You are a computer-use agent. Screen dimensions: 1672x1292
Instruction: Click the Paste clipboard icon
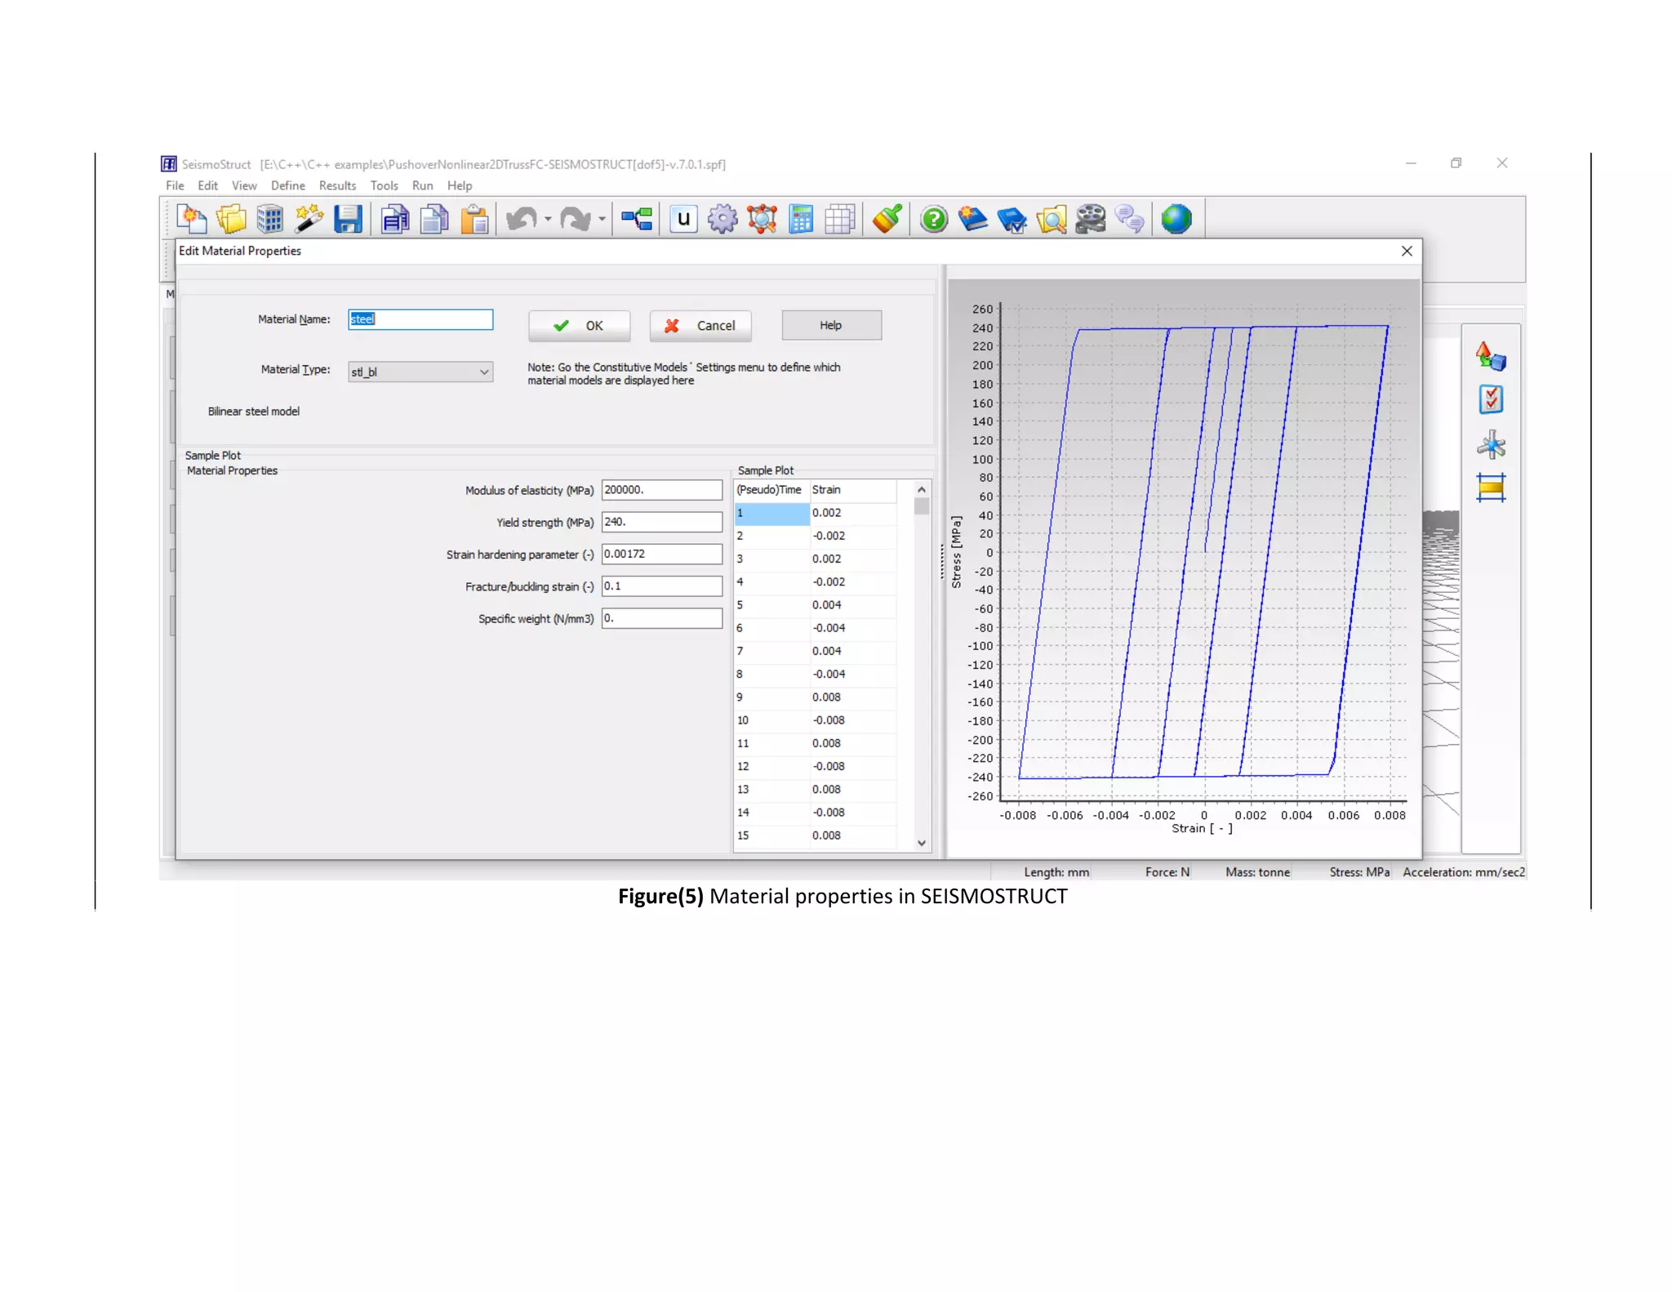[x=474, y=219]
